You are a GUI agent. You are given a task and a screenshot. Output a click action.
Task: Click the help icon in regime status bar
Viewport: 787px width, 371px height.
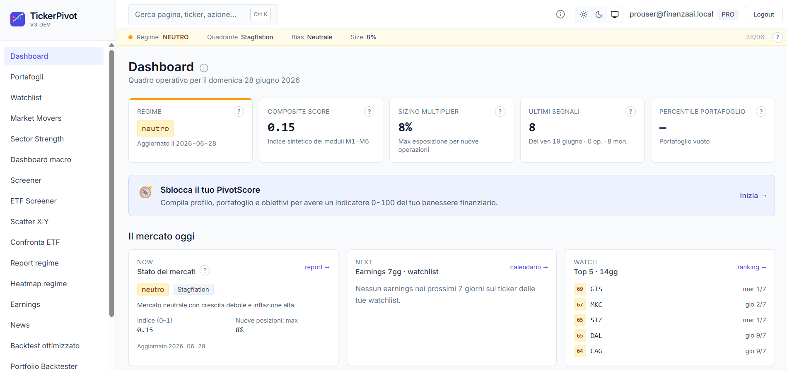click(777, 37)
